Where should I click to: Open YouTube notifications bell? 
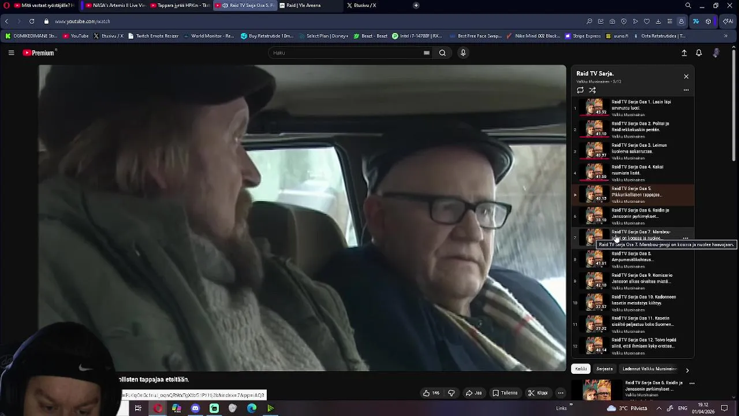pyautogui.click(x=699, y=53)
